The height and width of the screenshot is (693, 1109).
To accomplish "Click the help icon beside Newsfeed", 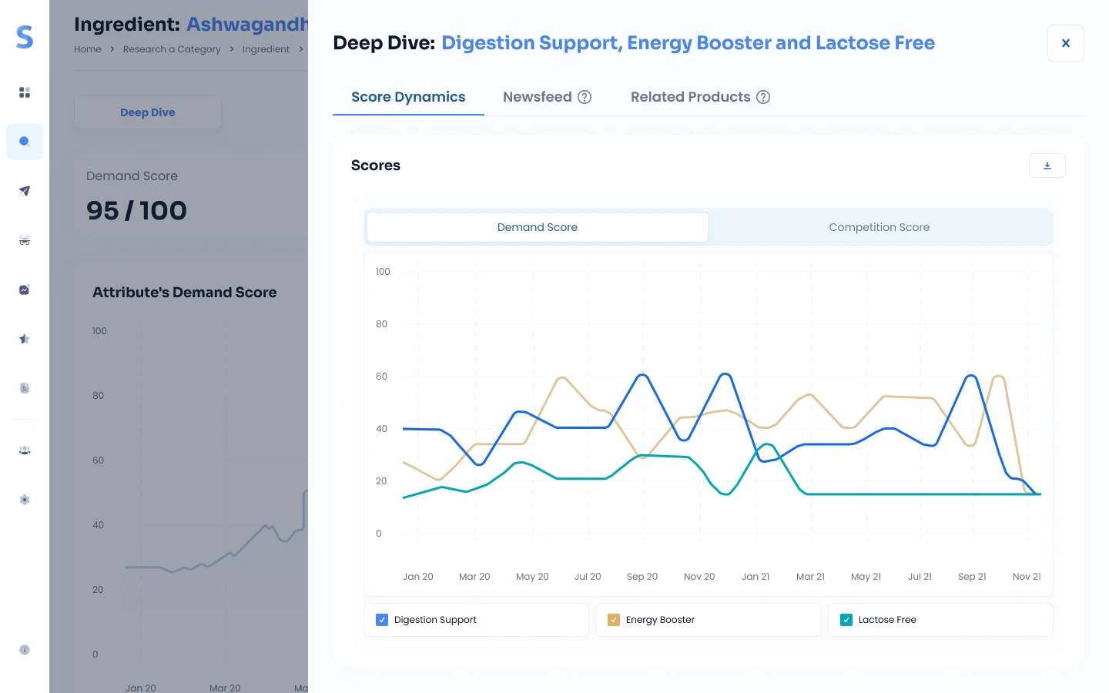I will click(585, 97).
